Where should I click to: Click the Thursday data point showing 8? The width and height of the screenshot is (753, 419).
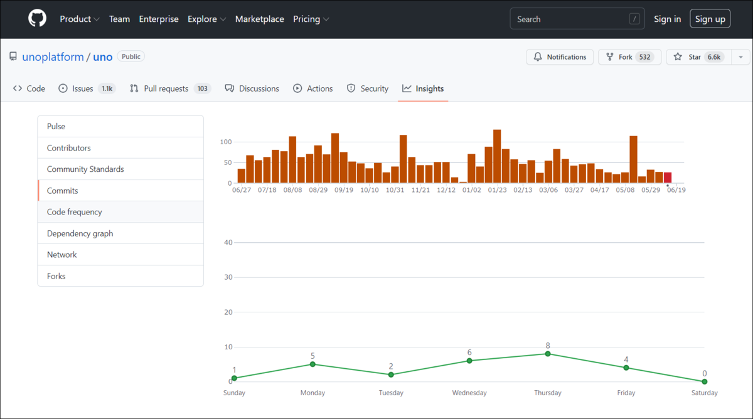[x=548, y=354]
